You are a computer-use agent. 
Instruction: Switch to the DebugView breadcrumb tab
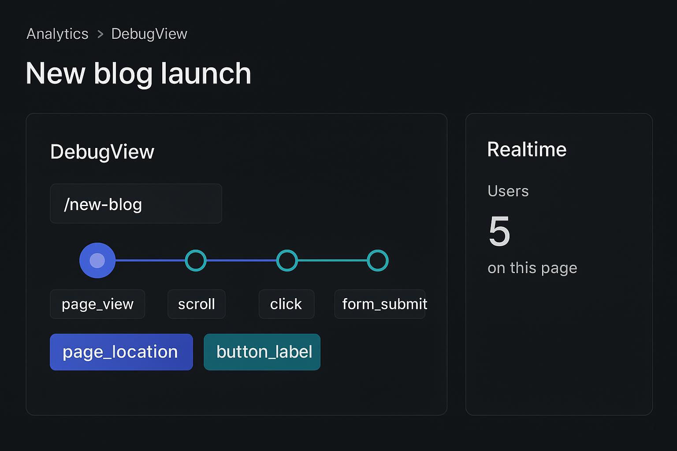[149, 33]
